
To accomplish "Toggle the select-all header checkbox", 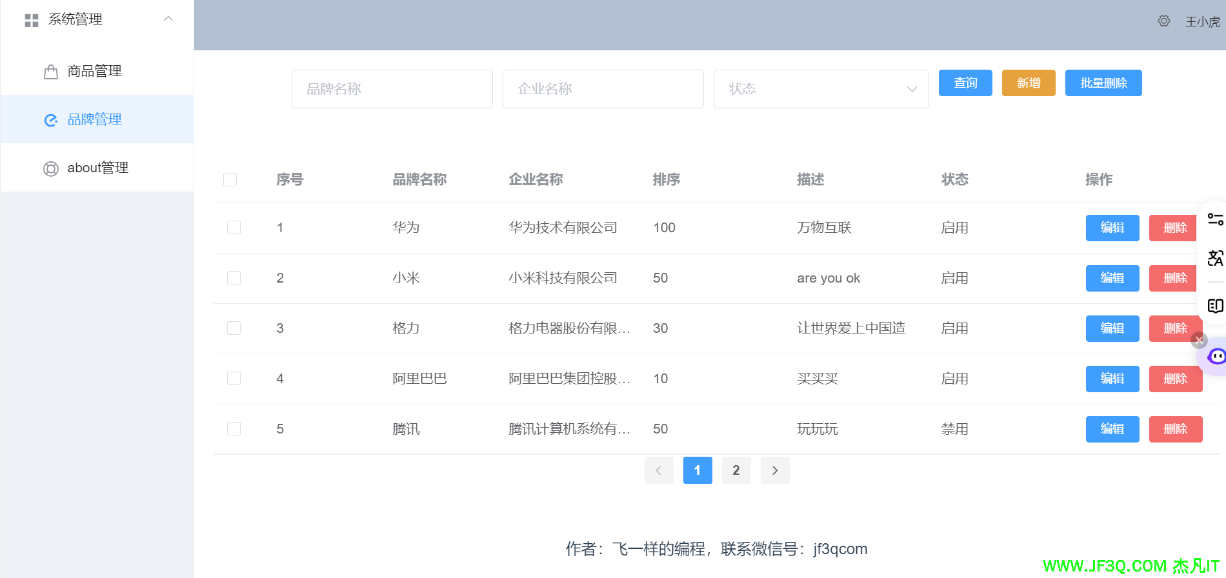I will pyautogui.click(x=230, y=179).
